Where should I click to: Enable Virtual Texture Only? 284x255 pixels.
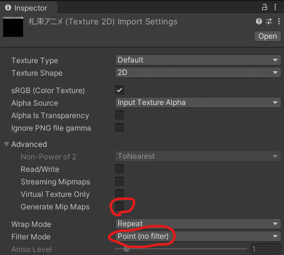click(119, 193)
